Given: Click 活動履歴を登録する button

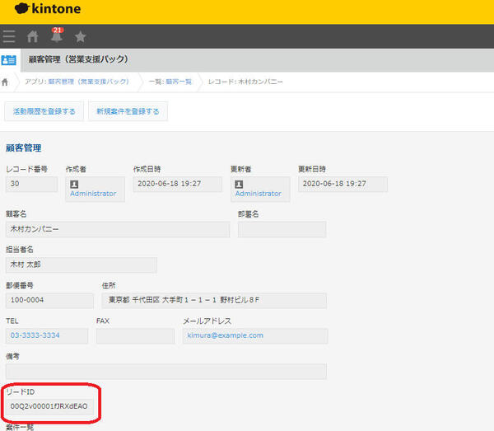Looking at the screenshot, I should tap(44, 111).
